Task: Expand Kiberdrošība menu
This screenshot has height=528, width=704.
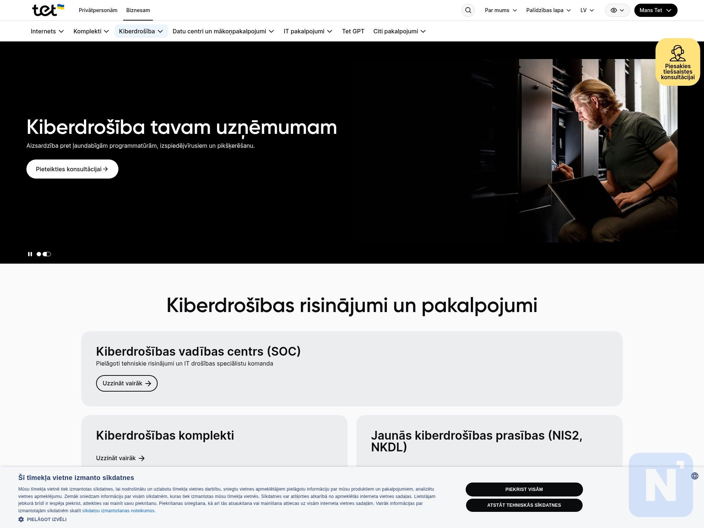Action: 141,31
